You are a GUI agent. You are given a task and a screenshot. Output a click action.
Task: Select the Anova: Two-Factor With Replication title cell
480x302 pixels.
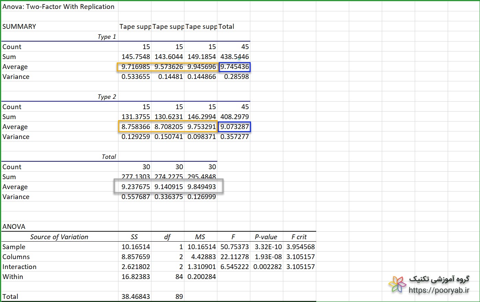(59, 7)
